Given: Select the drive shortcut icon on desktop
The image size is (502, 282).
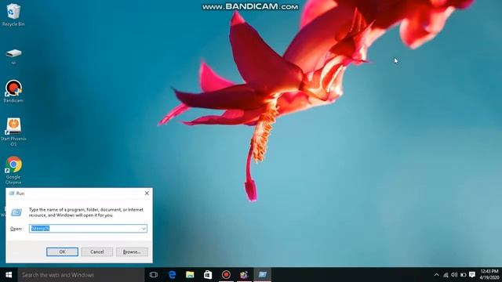Looking at the screenshot, I should pyautogui.click(x=13, y=56).
